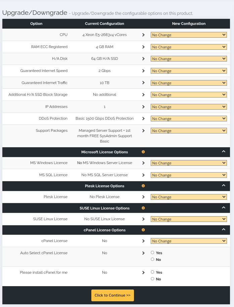234x307 pixels.
Task: Open the Plesk License configuration dropdown
Action: pos(189,197)
